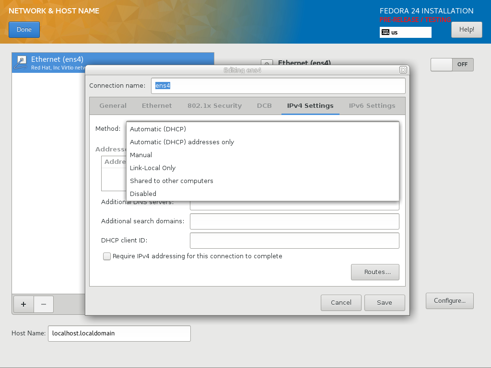
Task: Cancel editing the ens4 connection
Action: 341,303
